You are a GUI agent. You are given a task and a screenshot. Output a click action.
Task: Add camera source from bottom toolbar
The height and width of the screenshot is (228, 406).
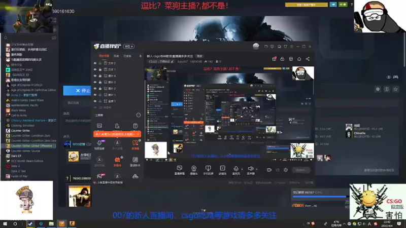(x=194, y=170)
